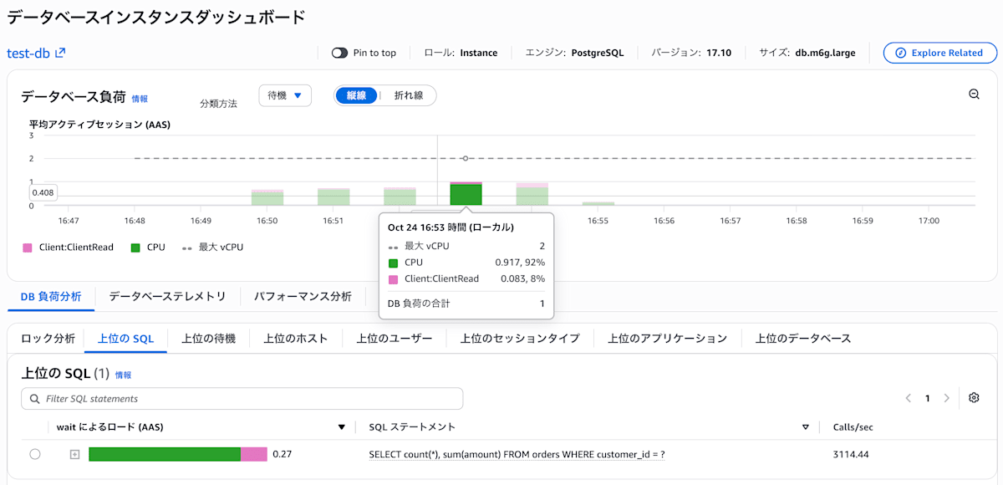Go to previous page arrow
1003x485 pixels.
(909, 398)
